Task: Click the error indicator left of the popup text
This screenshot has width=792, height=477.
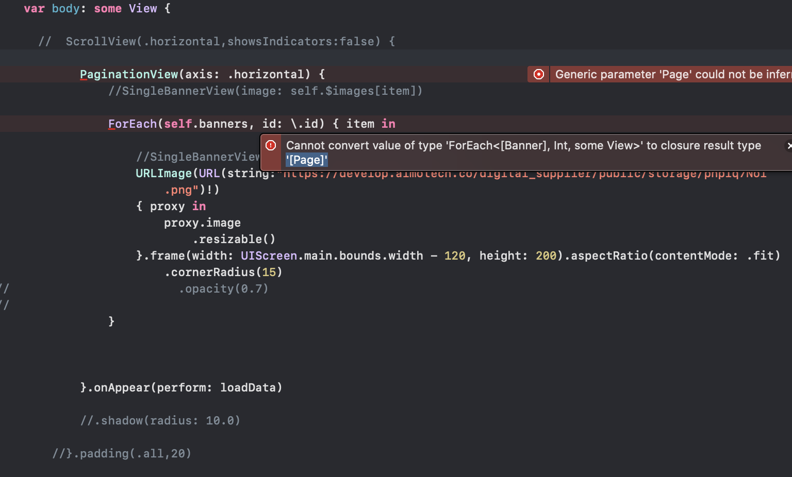Action: (271, 146)
